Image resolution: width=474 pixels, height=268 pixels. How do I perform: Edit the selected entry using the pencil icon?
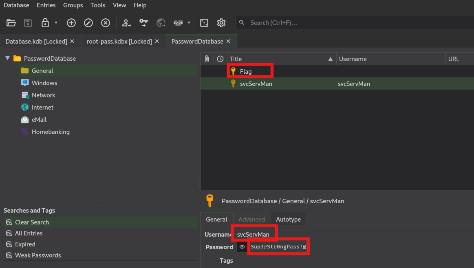(88, 23)
